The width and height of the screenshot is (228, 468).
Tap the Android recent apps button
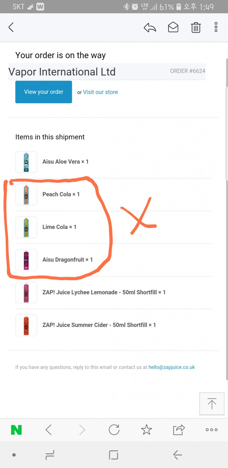pyautogui.click(x=50, y=455)
